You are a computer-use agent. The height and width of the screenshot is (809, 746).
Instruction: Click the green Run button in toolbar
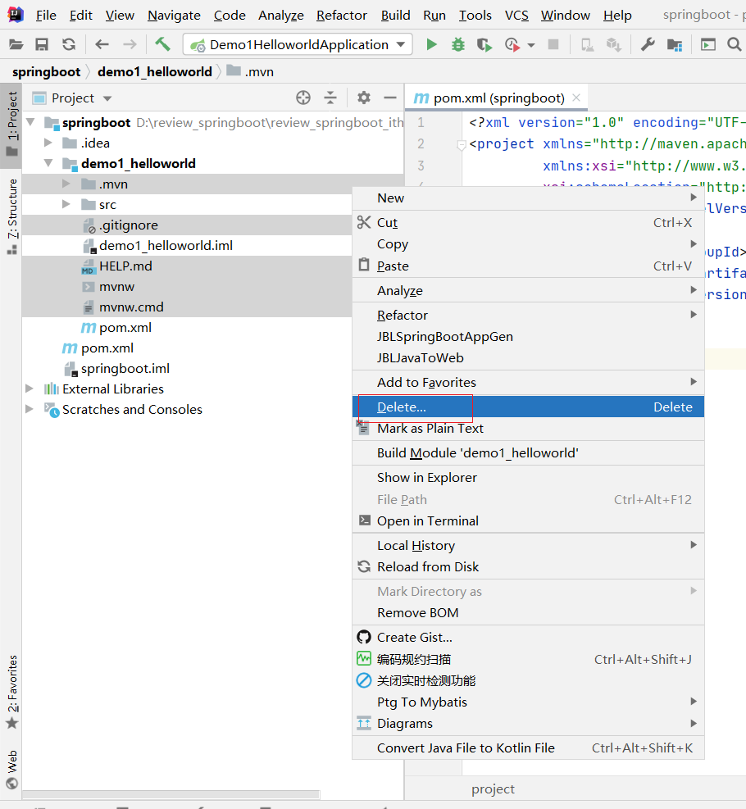431,44
